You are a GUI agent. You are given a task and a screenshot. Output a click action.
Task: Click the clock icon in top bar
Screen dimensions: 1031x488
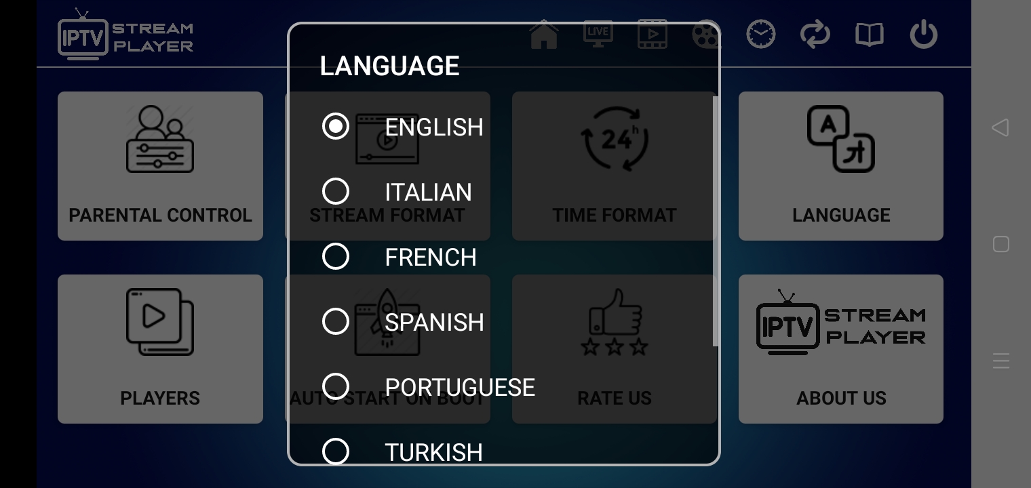pyautogui.click(x=760, y=34)
